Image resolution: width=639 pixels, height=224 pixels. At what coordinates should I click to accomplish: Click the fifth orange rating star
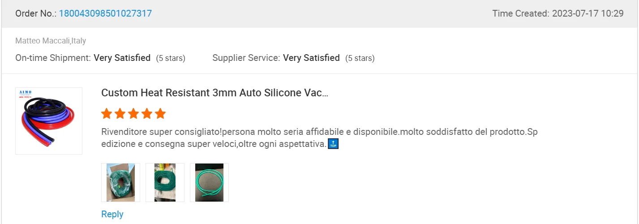[160, 113]
